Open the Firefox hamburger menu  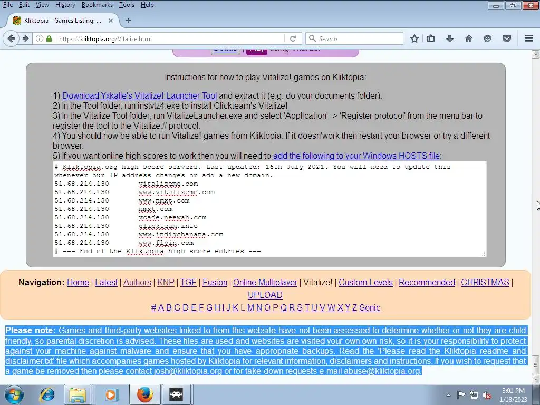529,38
